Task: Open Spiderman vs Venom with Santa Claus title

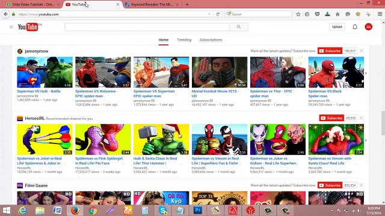Action: point(330,161)
